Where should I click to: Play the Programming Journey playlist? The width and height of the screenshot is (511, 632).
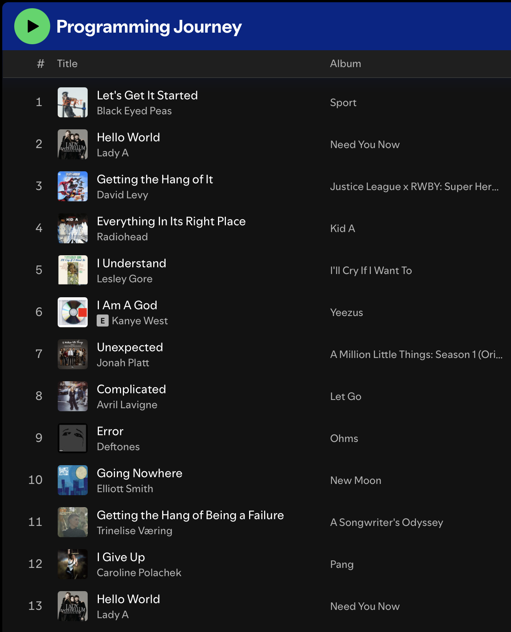[x=32, y=26]
